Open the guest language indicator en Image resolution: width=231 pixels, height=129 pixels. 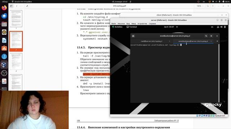point(212,27)
